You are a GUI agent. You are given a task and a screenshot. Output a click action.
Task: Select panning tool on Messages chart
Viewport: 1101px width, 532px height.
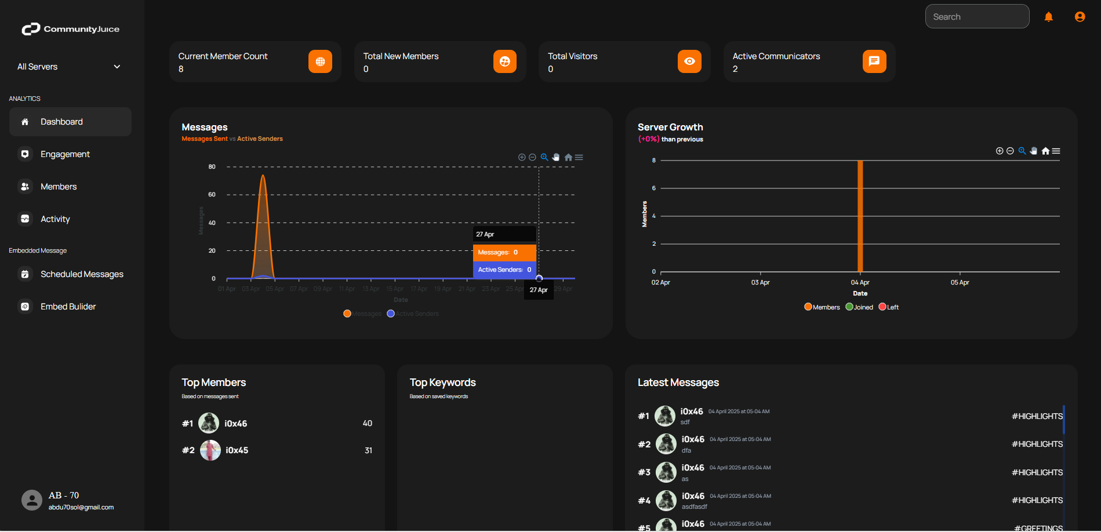(556, 157)
